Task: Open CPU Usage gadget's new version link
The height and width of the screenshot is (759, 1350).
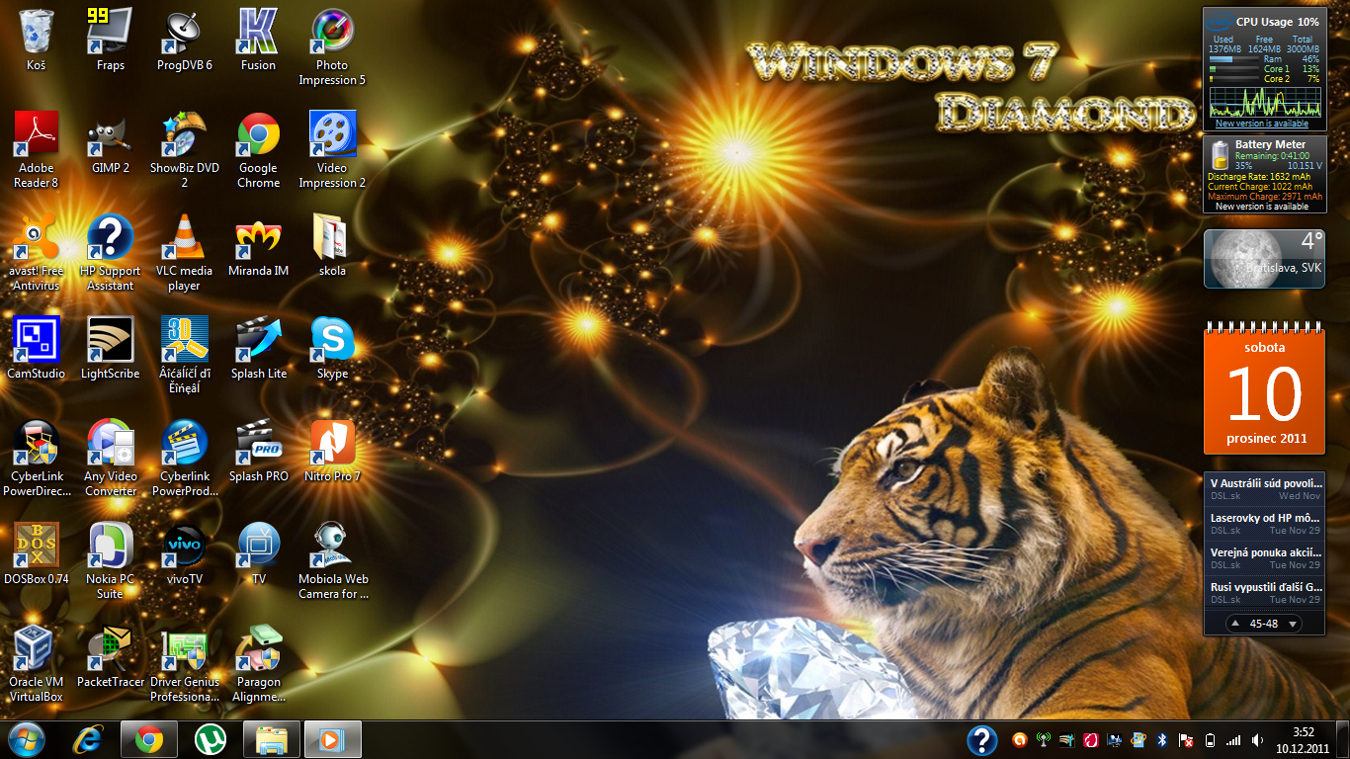Action: click(x=1261, y=124)
